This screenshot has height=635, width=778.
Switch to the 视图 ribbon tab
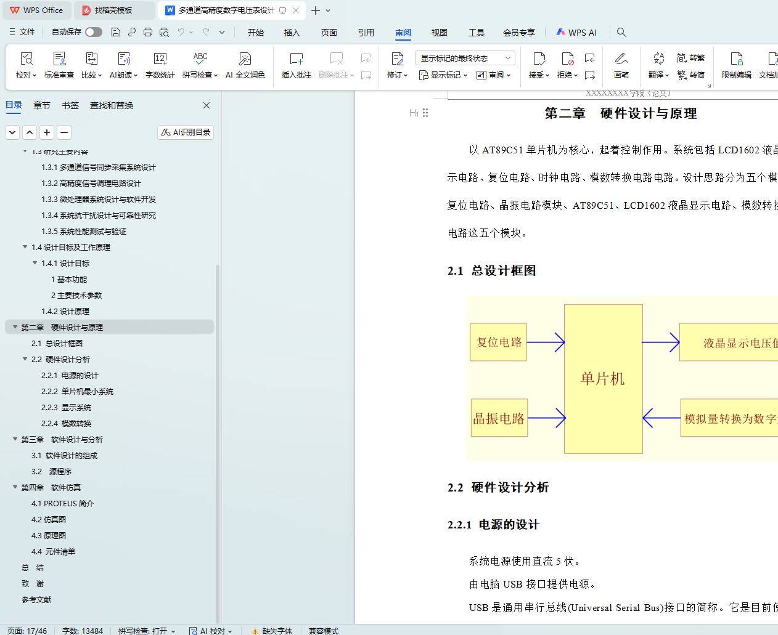pos(439,33)
